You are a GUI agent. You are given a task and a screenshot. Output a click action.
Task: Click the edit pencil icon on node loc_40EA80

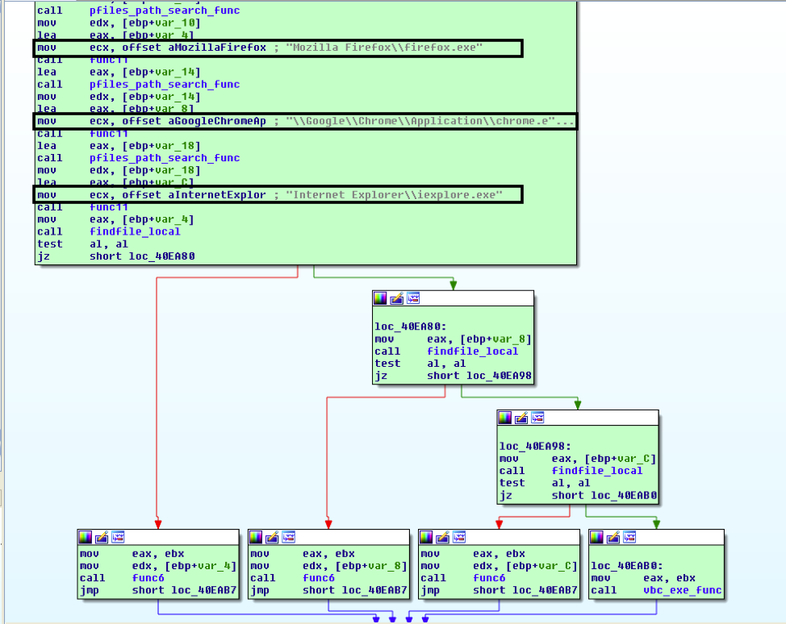coord(396,298)
